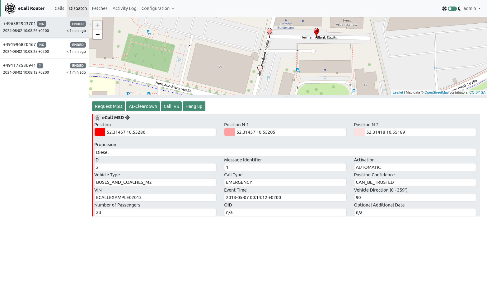This screenshot has width=487, height=283.
Task: Open the Fetches page
Action: pos(100,8)
